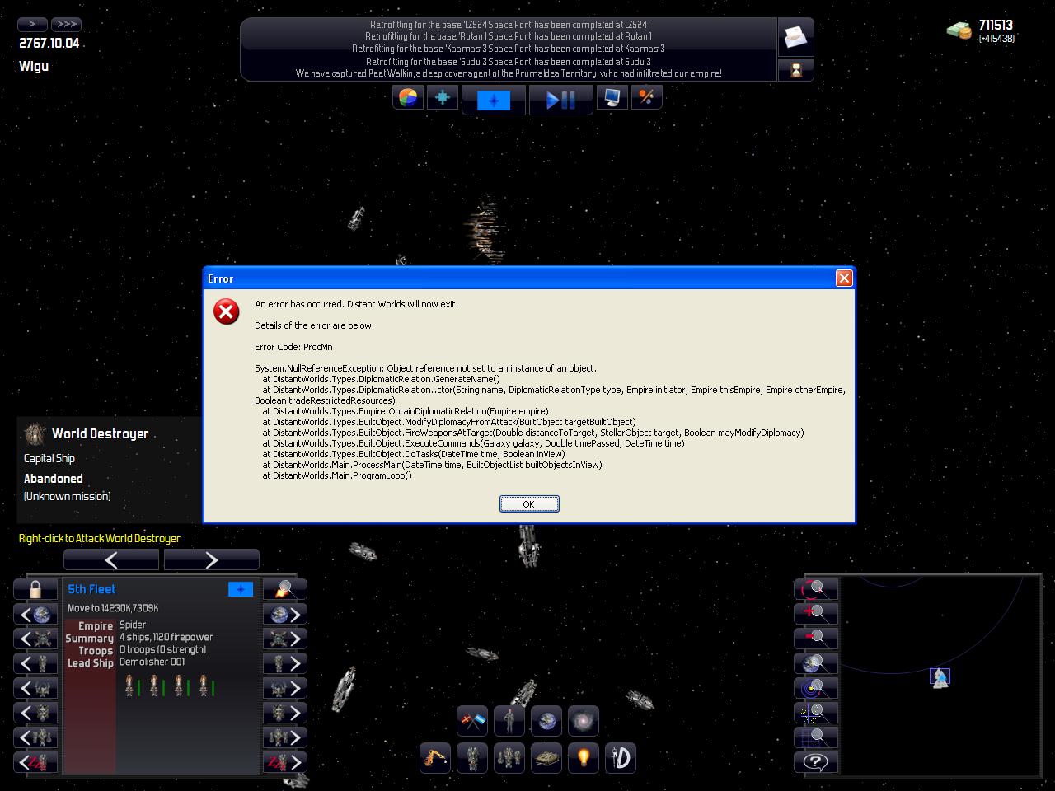The width and height of the screenshot is (1055, 791).
Task: Open construction crane icon
Action: pyautogui.click(x=435, y=758)
